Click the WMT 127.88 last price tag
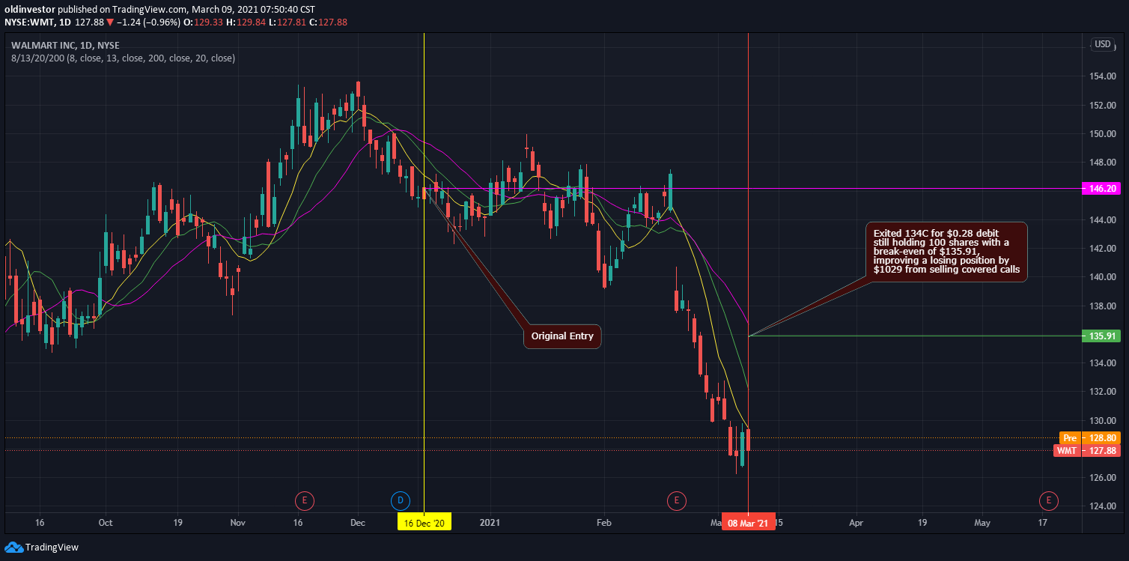 [1089, 451]
